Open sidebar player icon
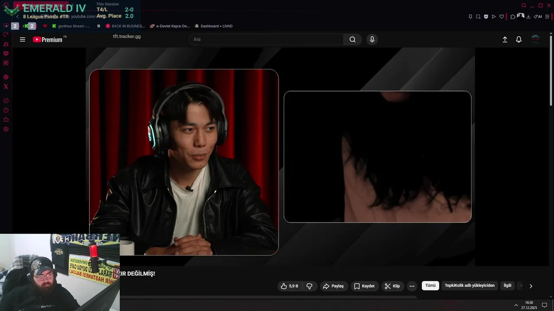Screen dimensions: 554x311 (6, 101)
